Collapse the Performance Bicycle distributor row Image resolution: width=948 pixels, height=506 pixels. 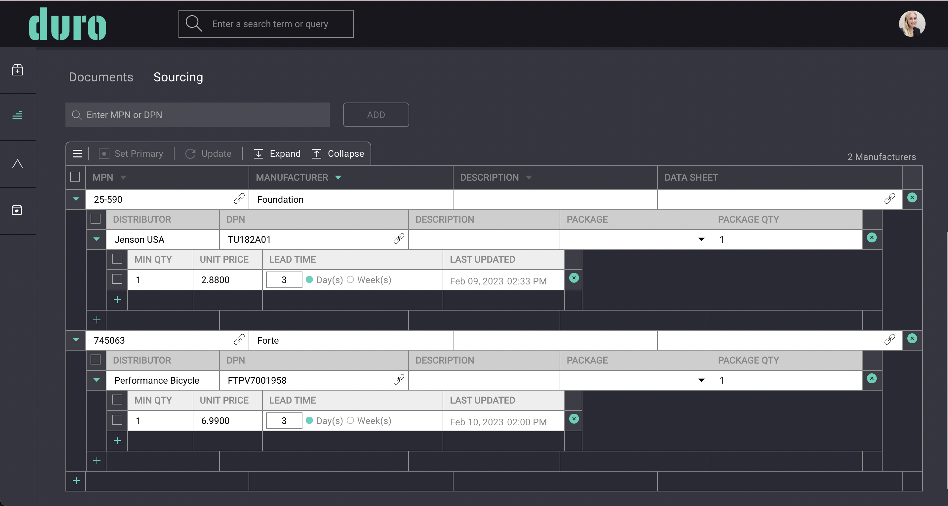coord(97,380)
